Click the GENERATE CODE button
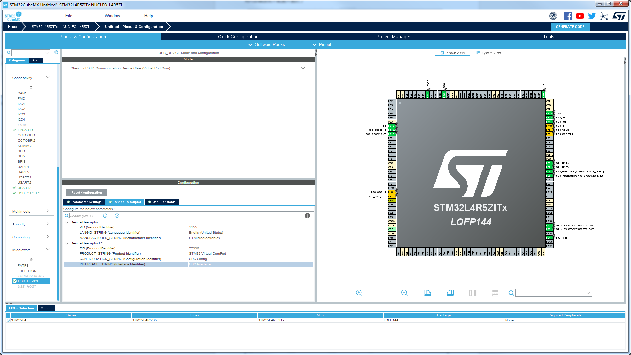 click(x=570, y=27)
